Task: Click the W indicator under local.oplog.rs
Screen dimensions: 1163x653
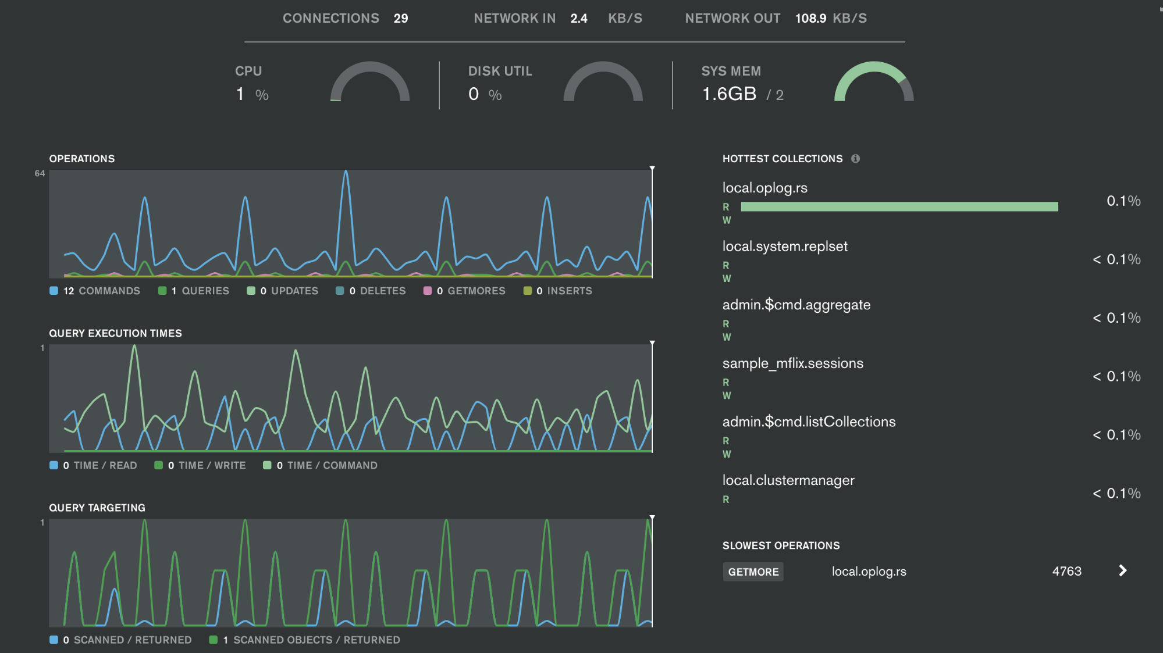Action: (727, 220)
